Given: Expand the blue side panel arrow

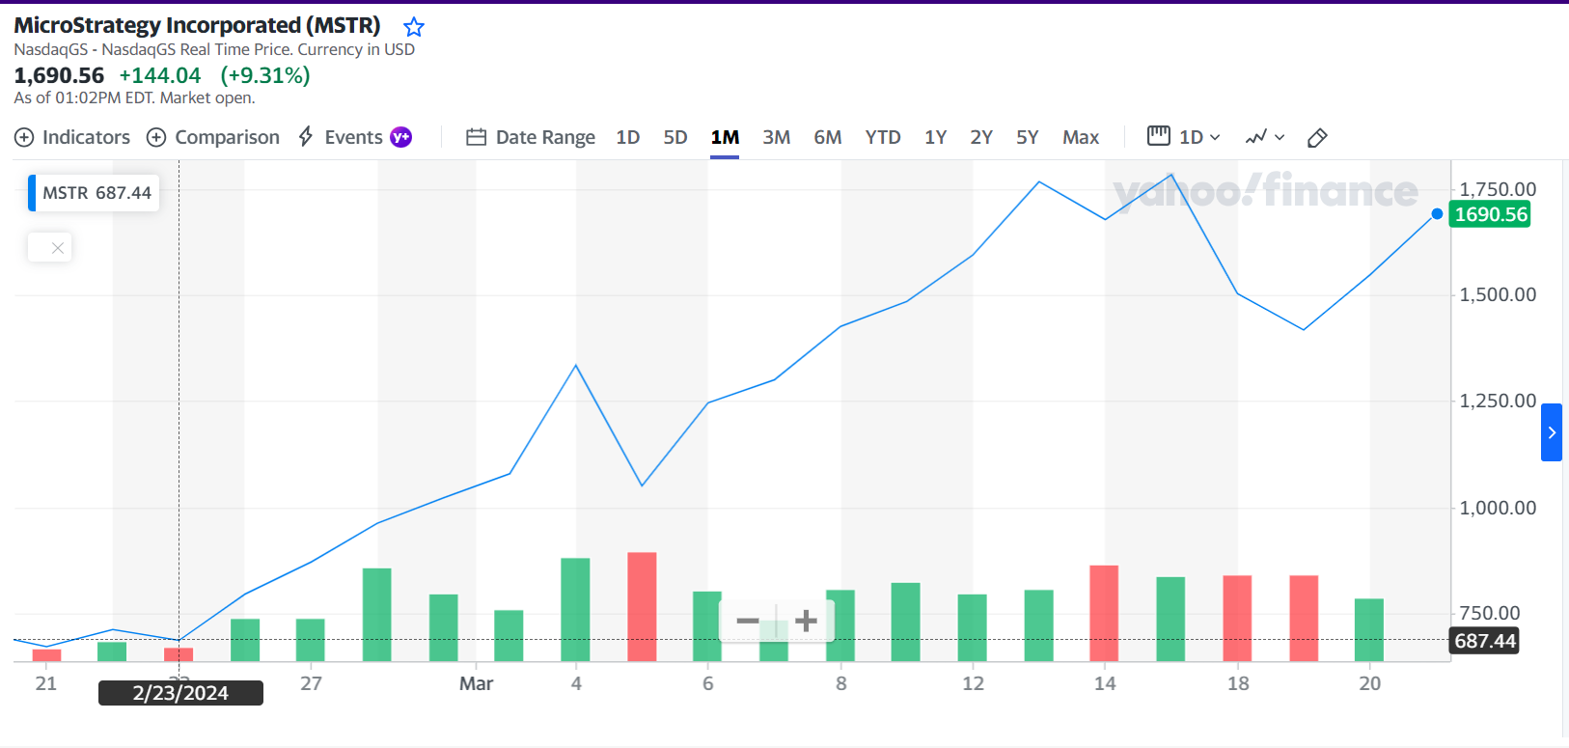Looking at the screenshot, I should 1552,432.
